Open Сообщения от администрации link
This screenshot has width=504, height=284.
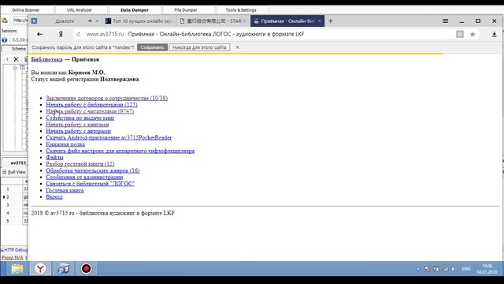(x=84, y=177)
